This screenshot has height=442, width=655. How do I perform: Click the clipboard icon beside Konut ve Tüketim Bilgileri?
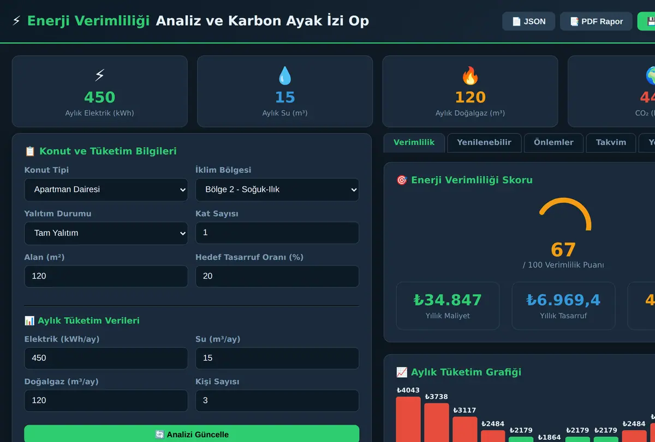[x=30, y=152]
